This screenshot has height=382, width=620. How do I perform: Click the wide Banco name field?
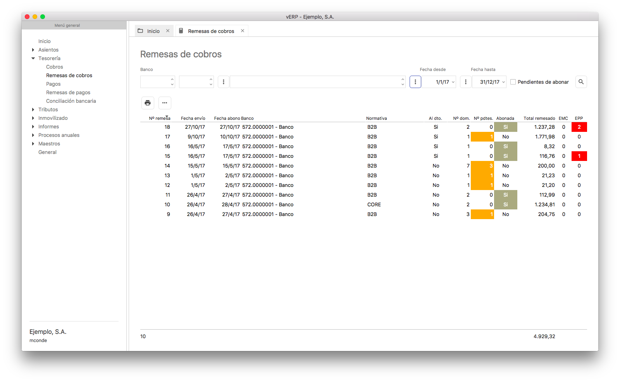coord(315,82)
